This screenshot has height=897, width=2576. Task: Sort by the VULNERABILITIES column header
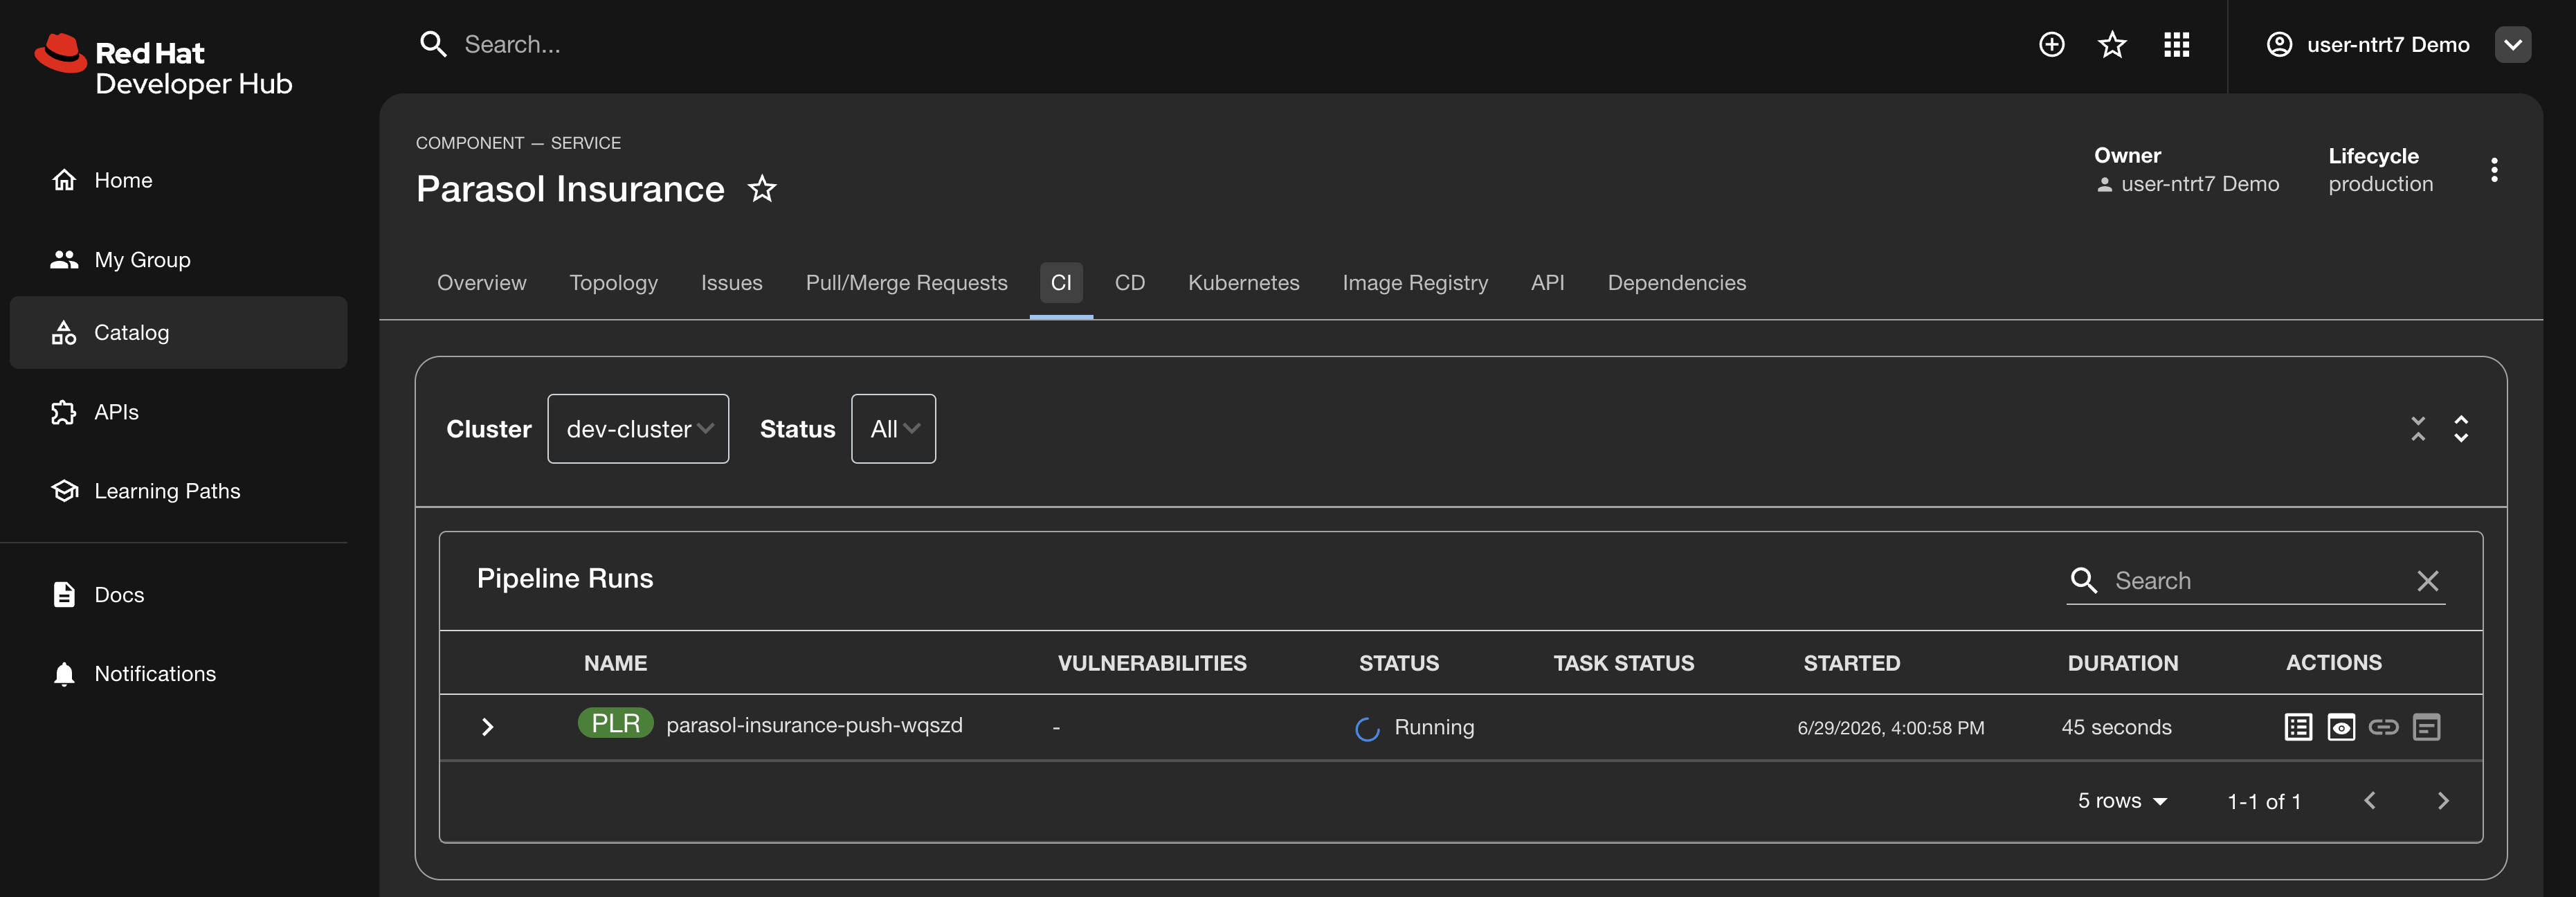pyautogui.click(x=1152, y=663)
